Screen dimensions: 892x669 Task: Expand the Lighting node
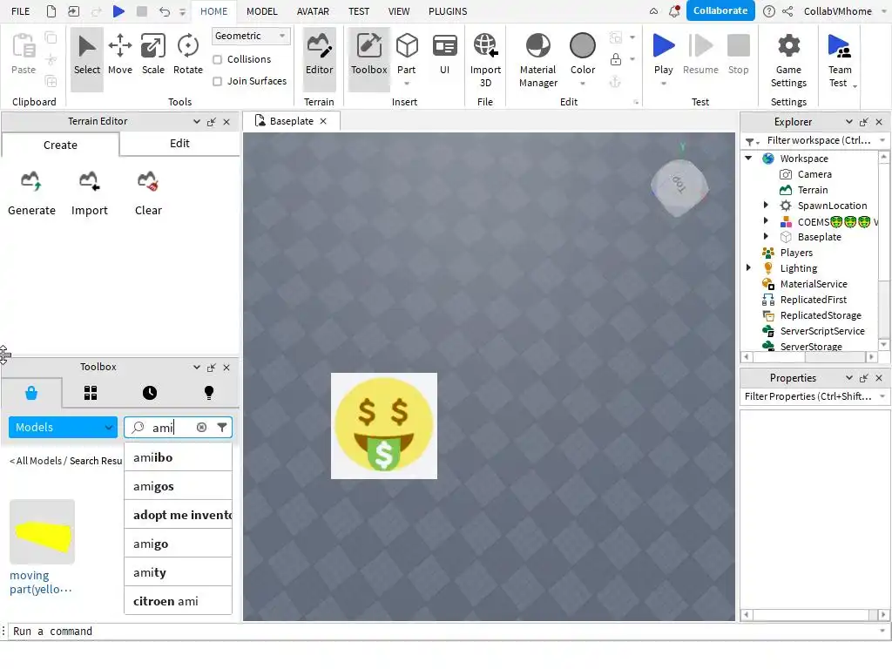coord(748,267)
